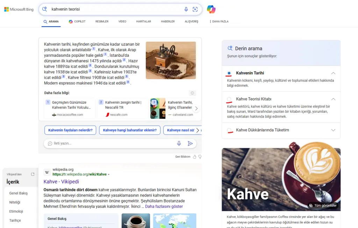Expand Kahve Dükkânlarında Tüketim chevron
The height and width of the screenshot is (228, 358).
333,130
